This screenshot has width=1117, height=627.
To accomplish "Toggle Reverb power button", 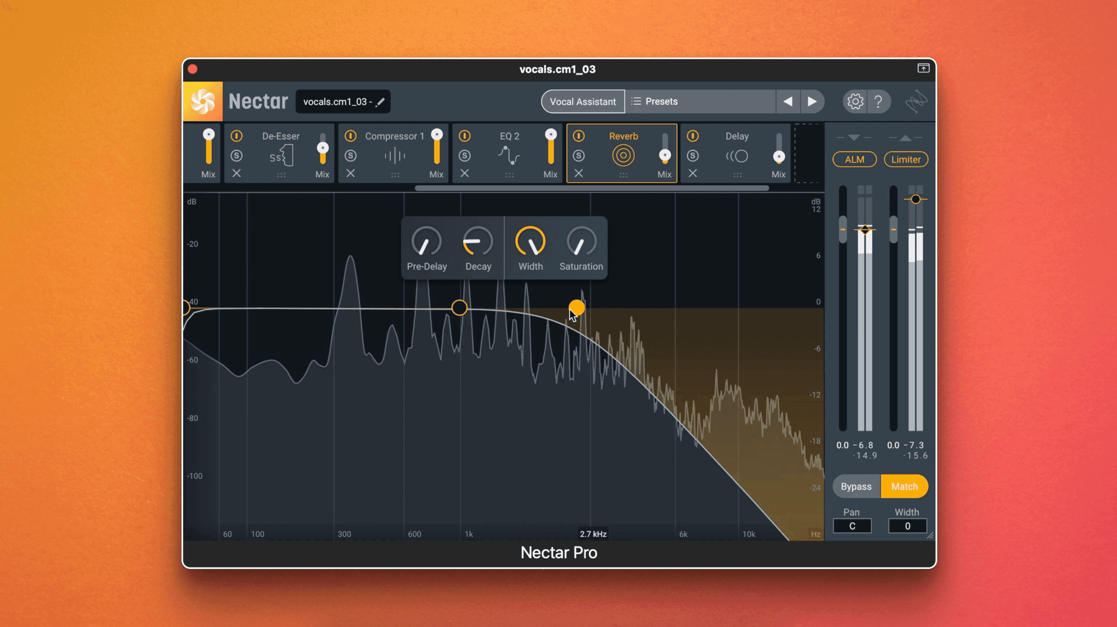I will [x=579, y=136].
